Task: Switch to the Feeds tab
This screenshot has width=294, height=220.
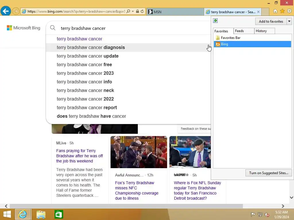Action: tap(243, 31)
